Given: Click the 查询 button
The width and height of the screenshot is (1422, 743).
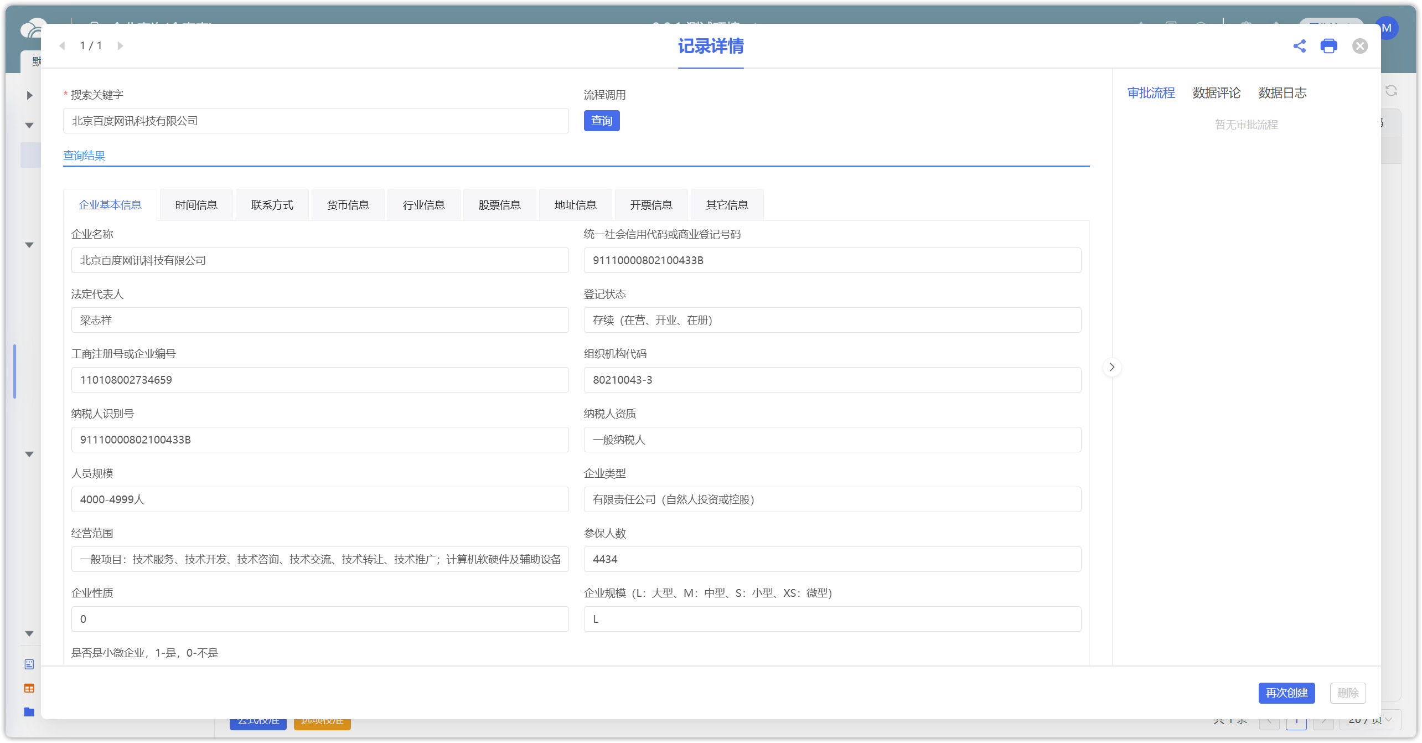Looking at the screenshot, I should [601, 121].
